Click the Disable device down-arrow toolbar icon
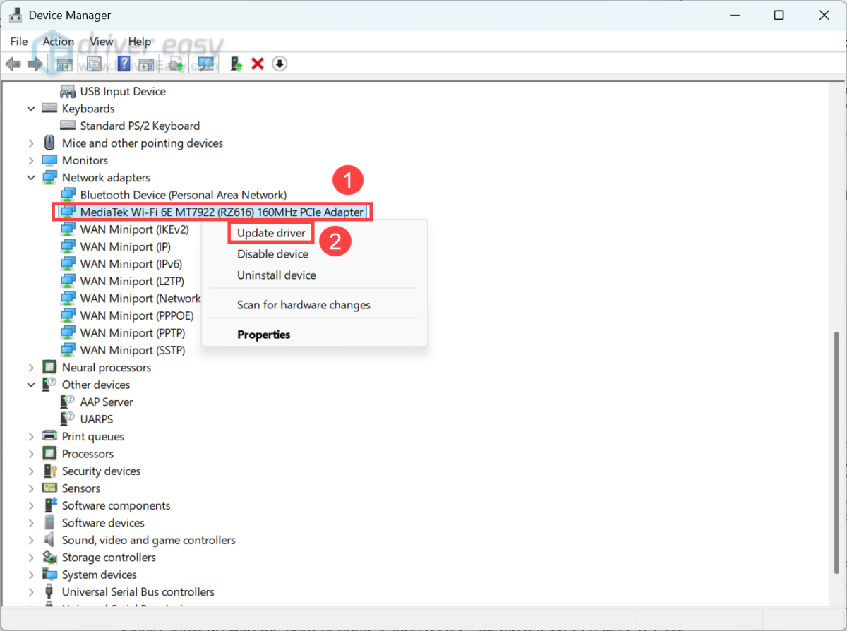This screenshot has width=847, height=631. point(280,64)
